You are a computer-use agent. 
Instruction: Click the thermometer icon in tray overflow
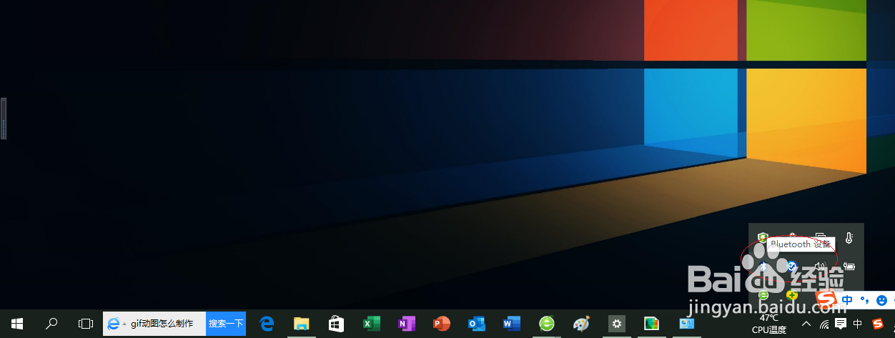coord(849,238)
